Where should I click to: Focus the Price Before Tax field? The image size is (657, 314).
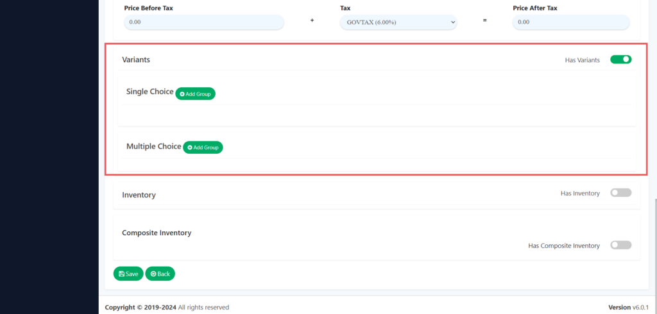point(203,22)
